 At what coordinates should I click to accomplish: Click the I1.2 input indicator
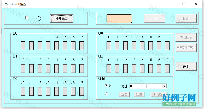click(x=40, y=68)
